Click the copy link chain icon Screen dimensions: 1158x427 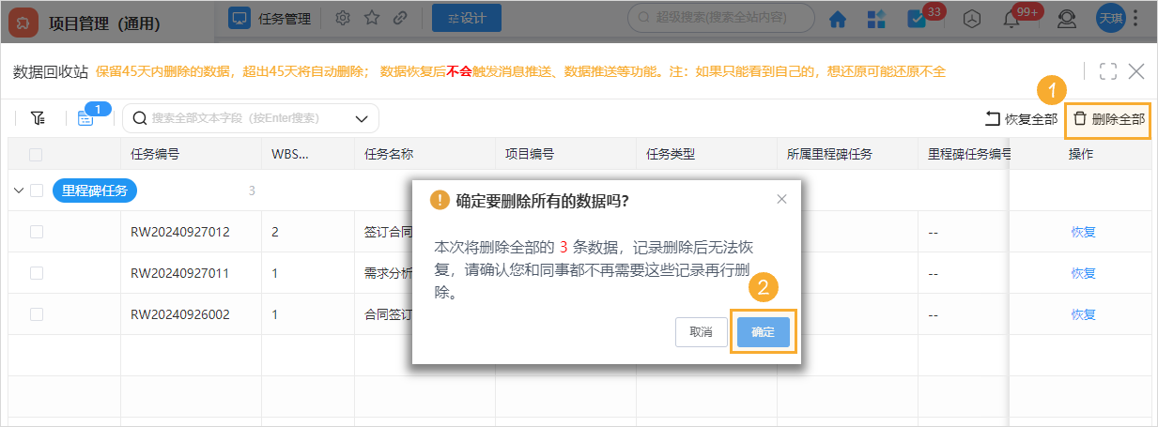pyautogui.click(x=400, y=18)
